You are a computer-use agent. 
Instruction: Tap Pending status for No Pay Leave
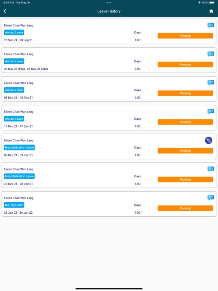(185, 208)
